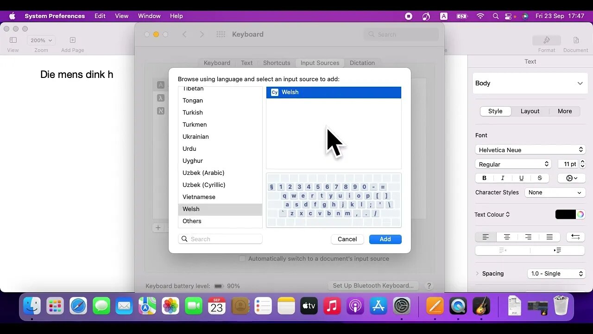Open the Help menu

pos(177,16)
